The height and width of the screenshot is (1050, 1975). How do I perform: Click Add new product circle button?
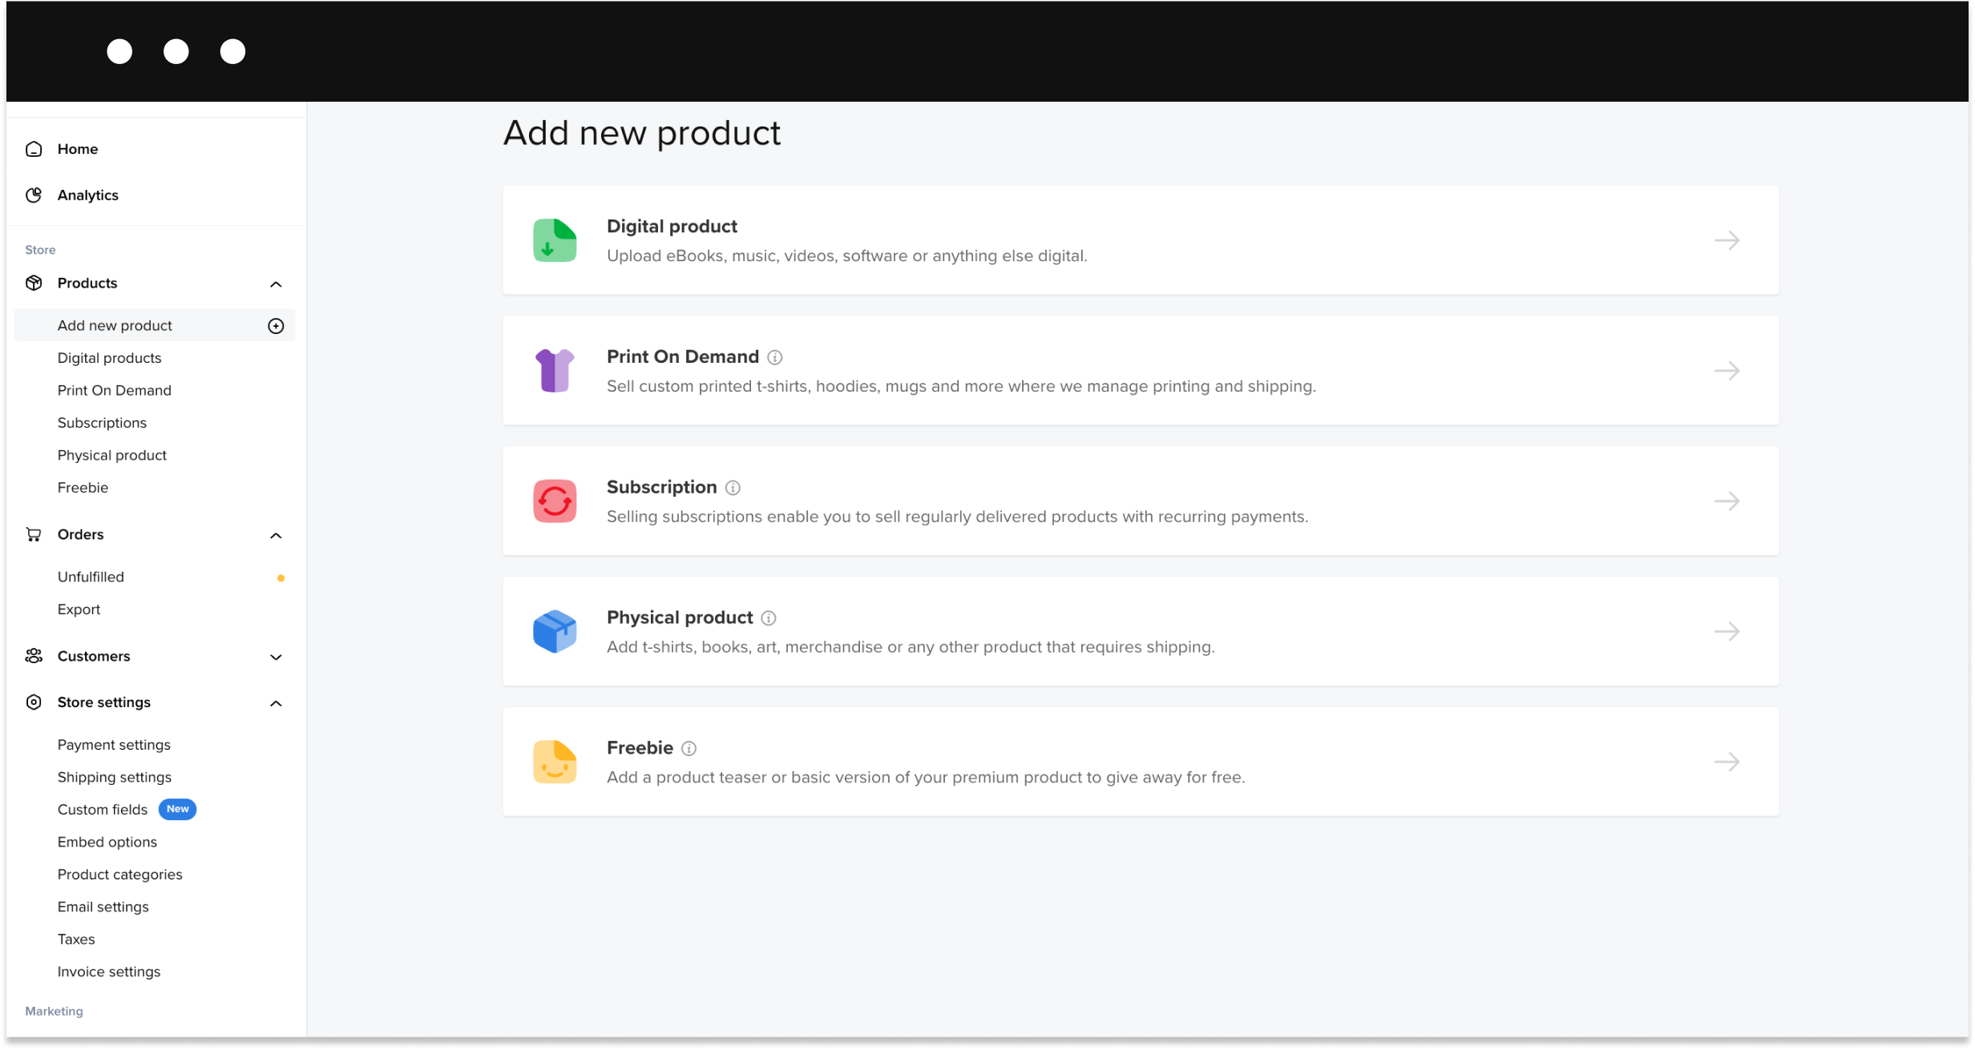point(276,327)
